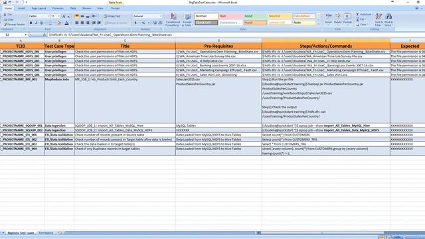Apply the Good cell style
Image resolution: width=425 pixels, height=239 pixels.
coord(254,16)
